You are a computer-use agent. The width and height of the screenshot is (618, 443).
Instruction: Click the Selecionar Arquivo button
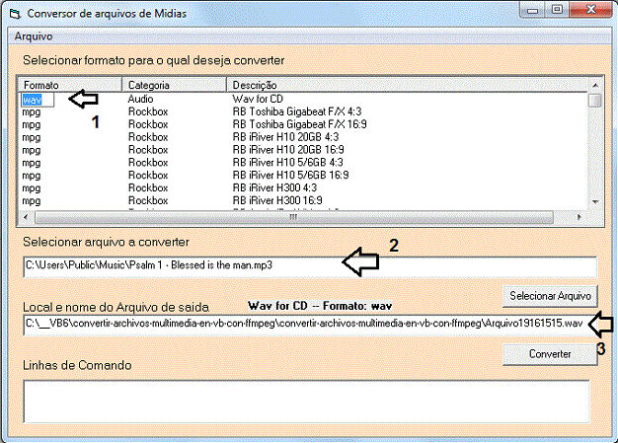coord(550,296)
